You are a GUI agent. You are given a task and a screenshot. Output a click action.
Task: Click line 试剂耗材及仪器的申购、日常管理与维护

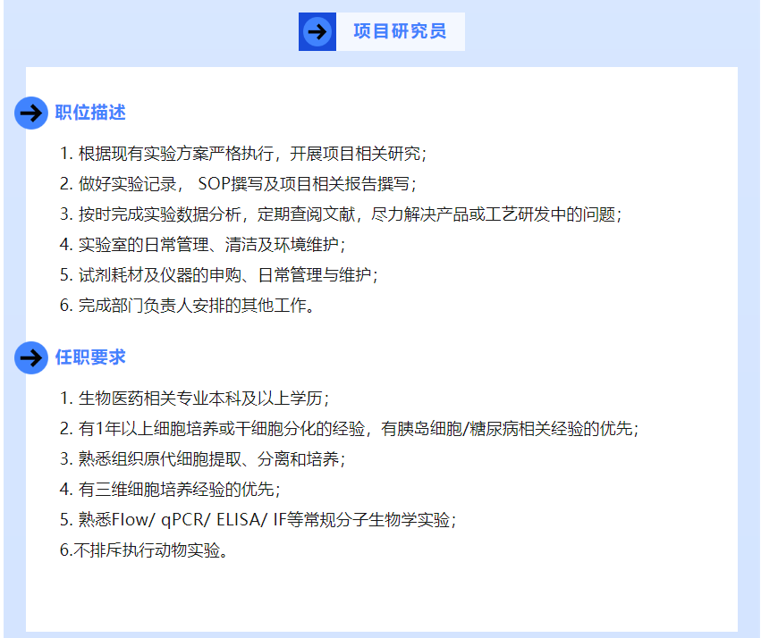tap(219, 275)
